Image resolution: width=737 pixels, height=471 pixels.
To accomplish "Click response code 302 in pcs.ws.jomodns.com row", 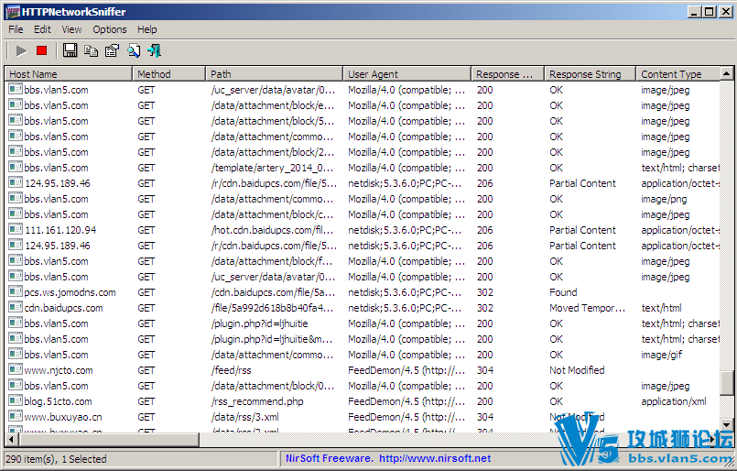I will [x=484, y=292].
